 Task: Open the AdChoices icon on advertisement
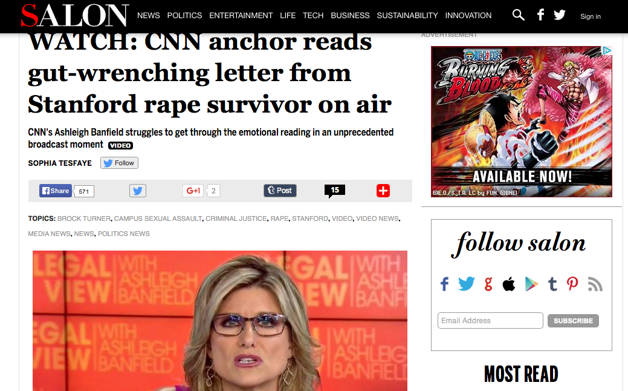coord(607,50)
